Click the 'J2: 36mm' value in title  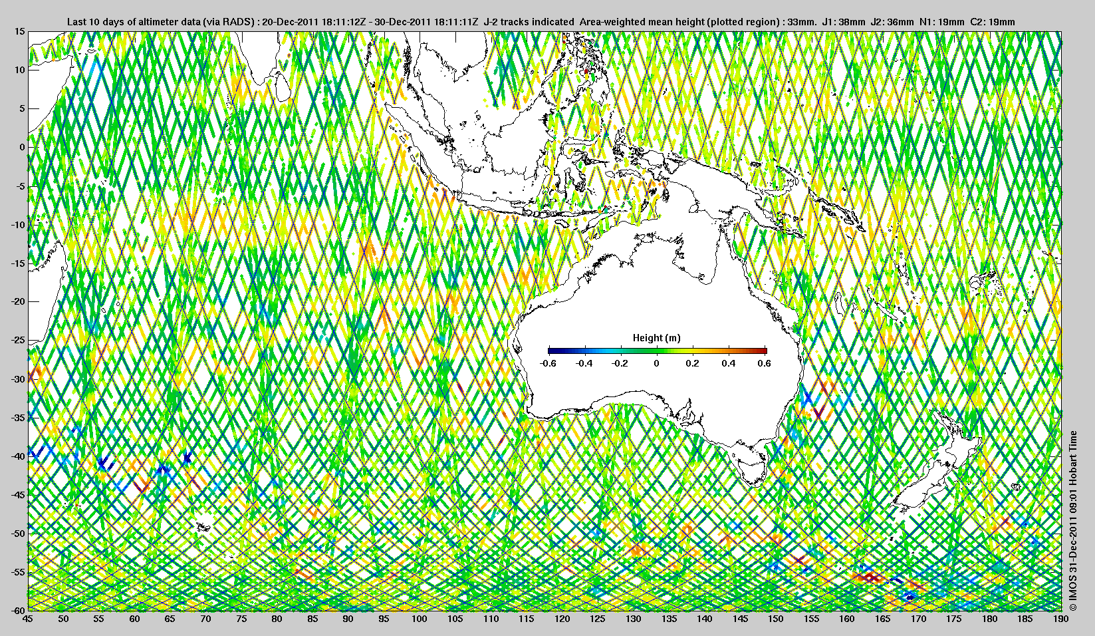(892, 22)
